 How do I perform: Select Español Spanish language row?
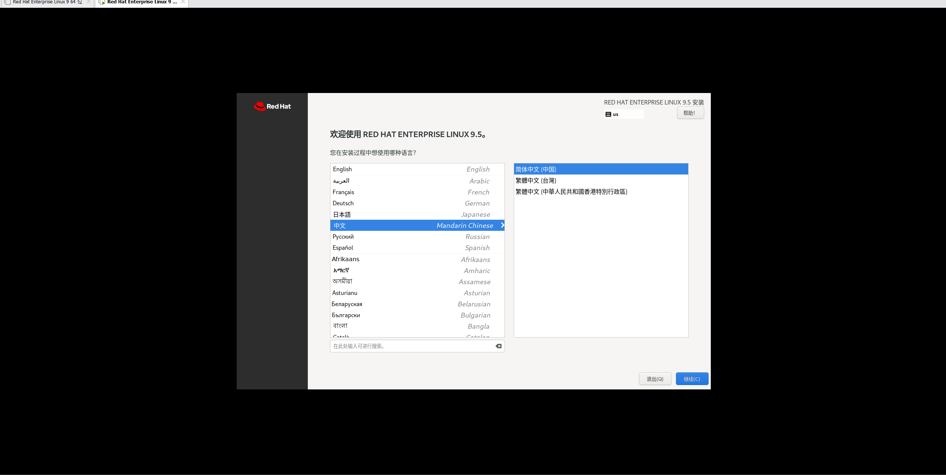click(x=417, y=248)
